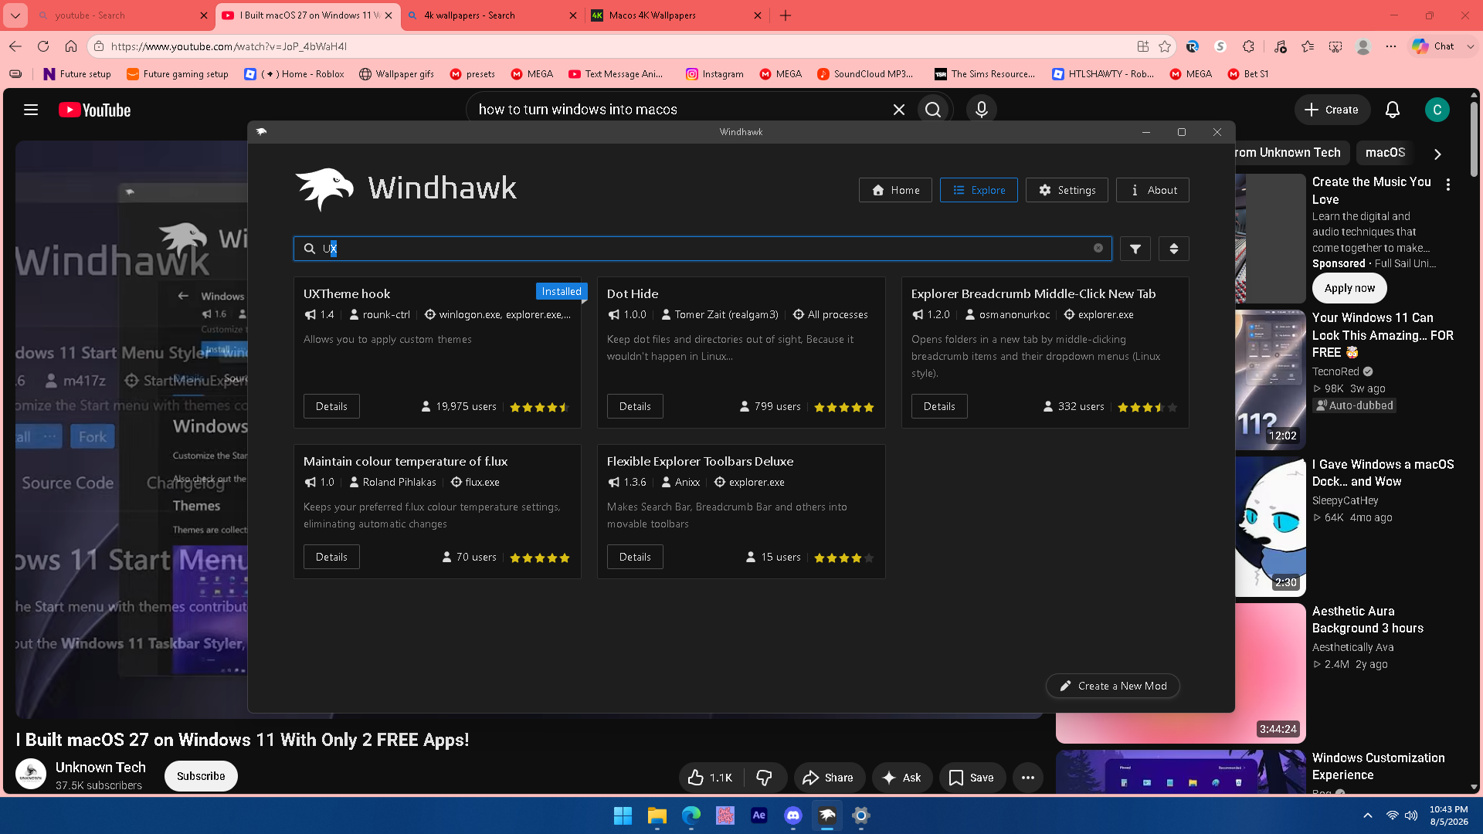Show hidden system tray icons
Viewport: 1483px width, 834px height.
(x=1367, y=815)
